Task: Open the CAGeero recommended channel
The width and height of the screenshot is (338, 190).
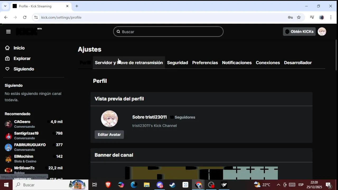Action: (34, 124)
